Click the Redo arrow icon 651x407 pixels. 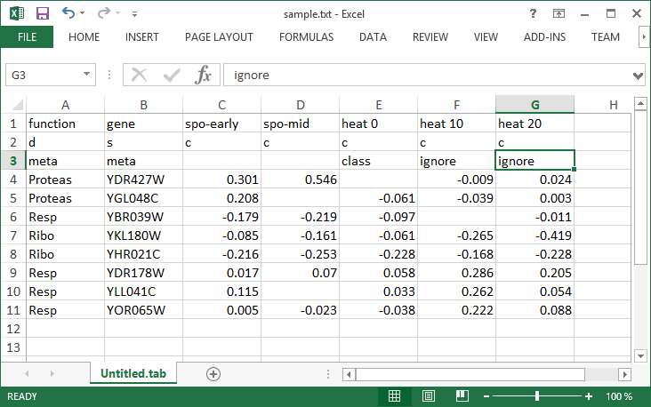tap(103, 13)
